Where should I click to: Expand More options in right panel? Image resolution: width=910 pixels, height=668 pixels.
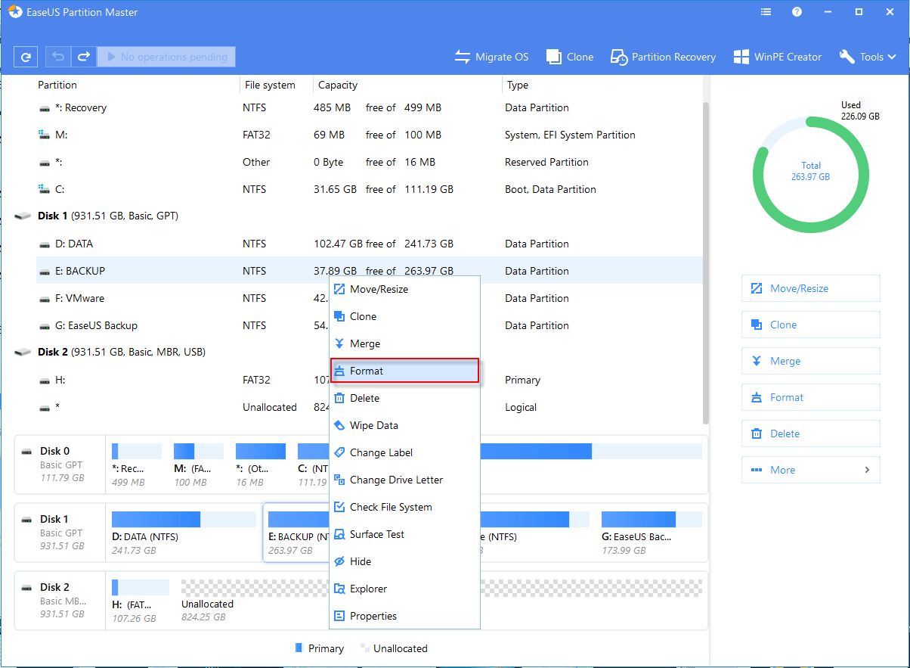[x=811, y=470]
